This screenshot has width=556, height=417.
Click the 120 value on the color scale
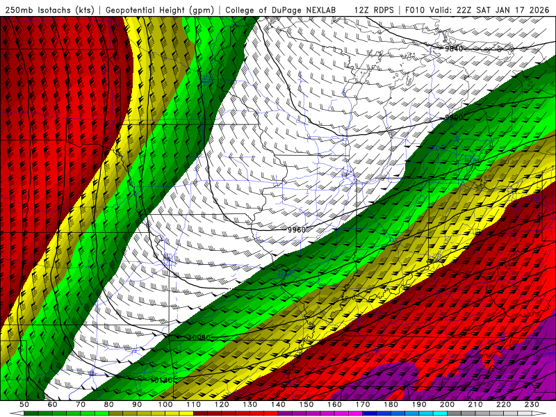coord(222,404)
